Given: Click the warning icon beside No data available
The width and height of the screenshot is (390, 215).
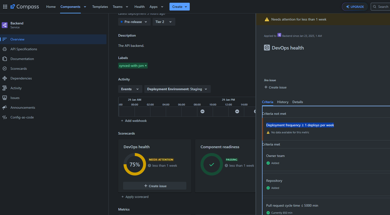Looking at the screenshot, I should 268,132.
